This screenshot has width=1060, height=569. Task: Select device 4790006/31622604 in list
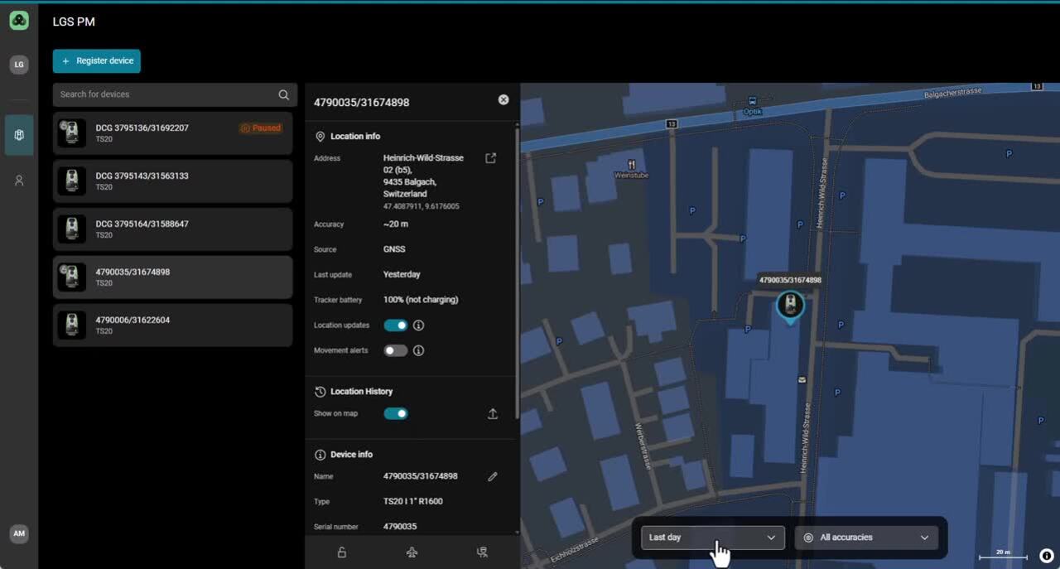point(172,325)
